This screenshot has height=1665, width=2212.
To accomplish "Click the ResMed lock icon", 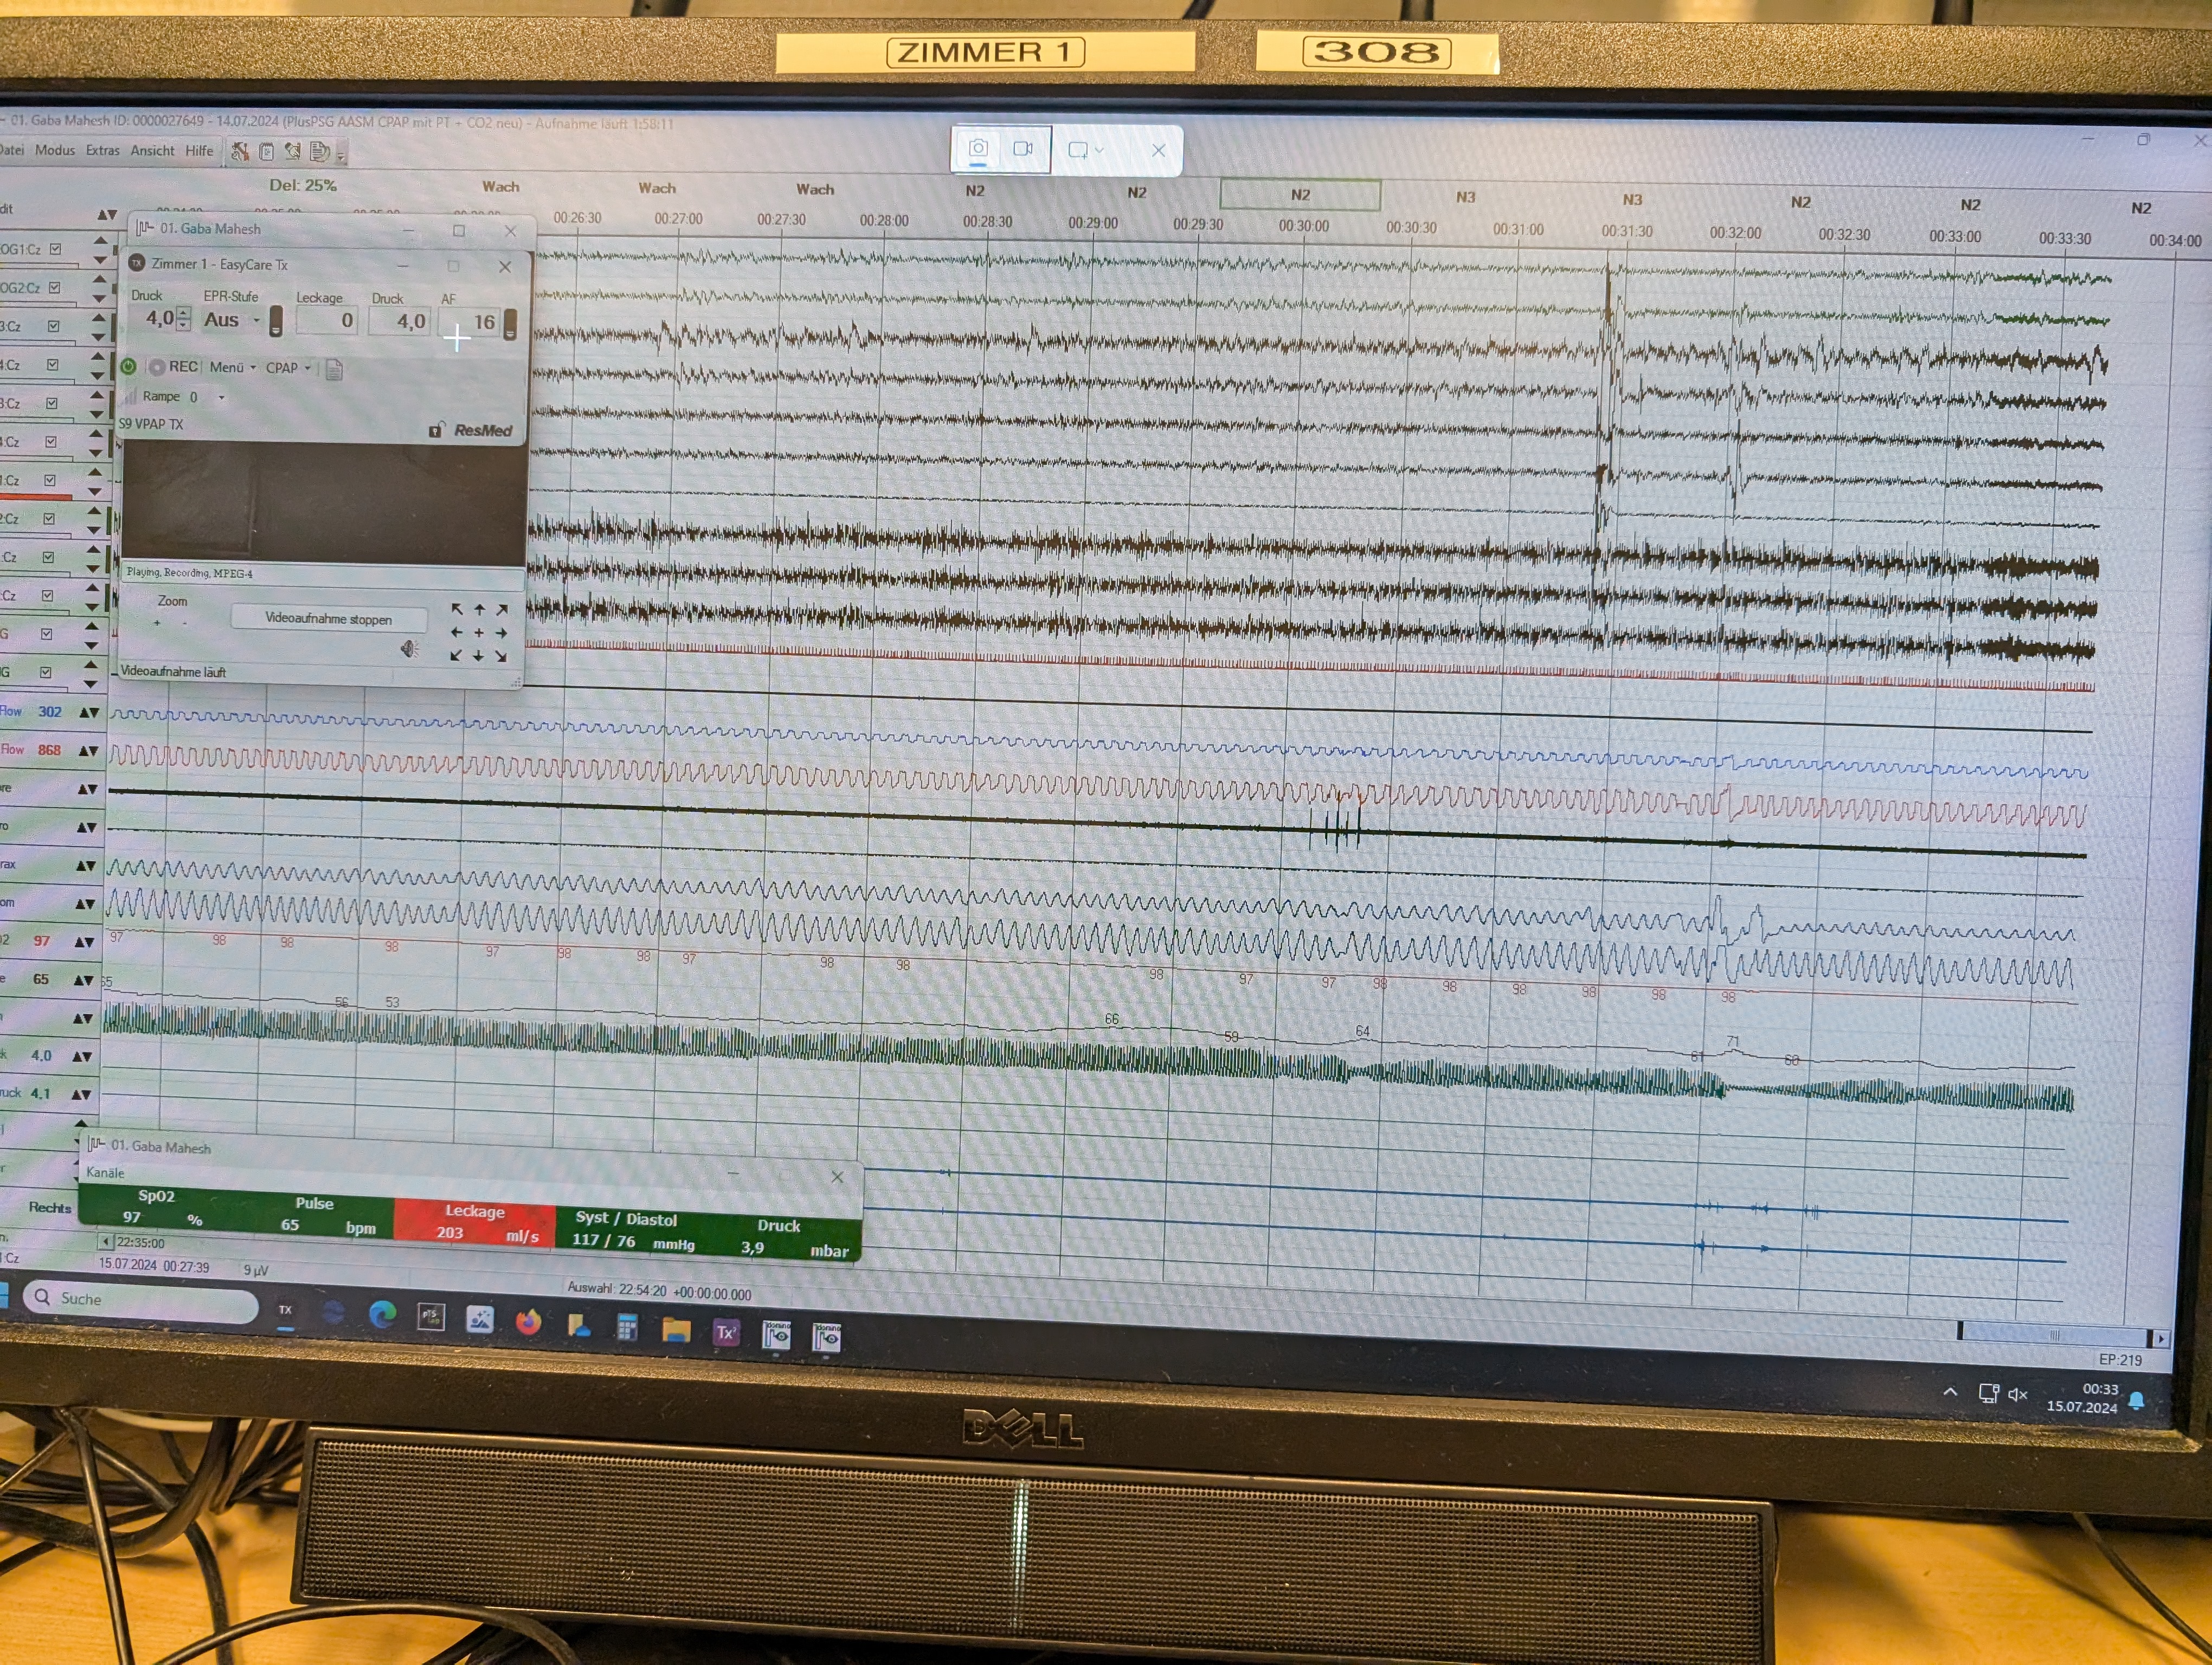I will pos(436,430).
